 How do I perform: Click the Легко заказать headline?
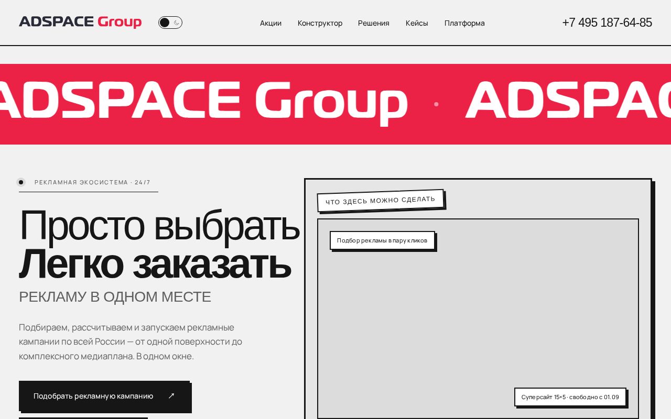[155, 264]
